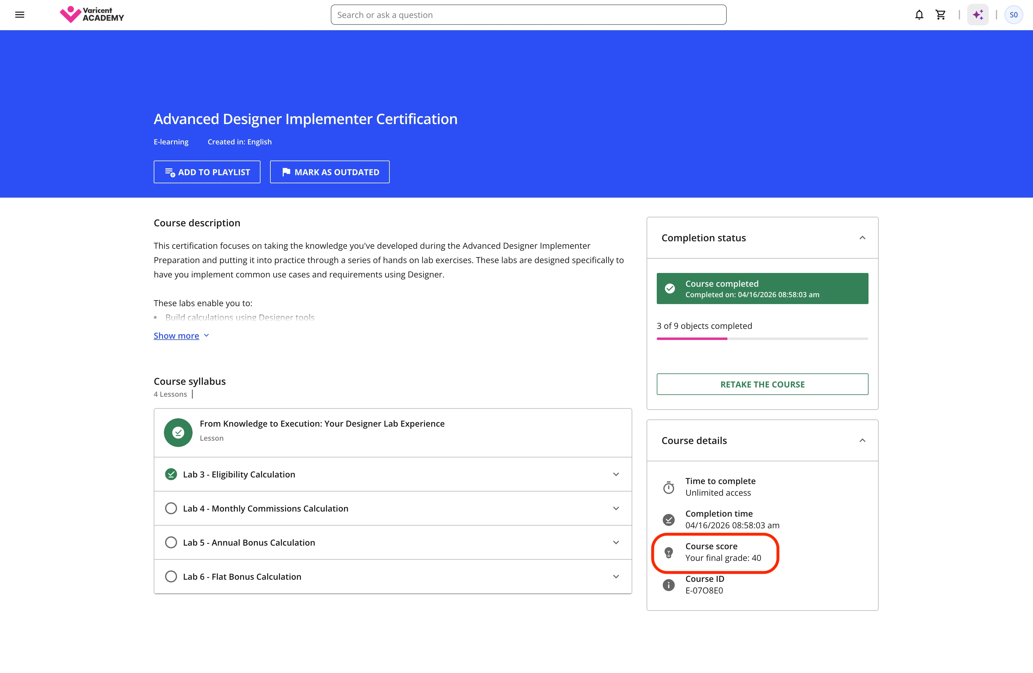Open the hamburger navigation menu
1033x673 pixels.
pos(19,15)
